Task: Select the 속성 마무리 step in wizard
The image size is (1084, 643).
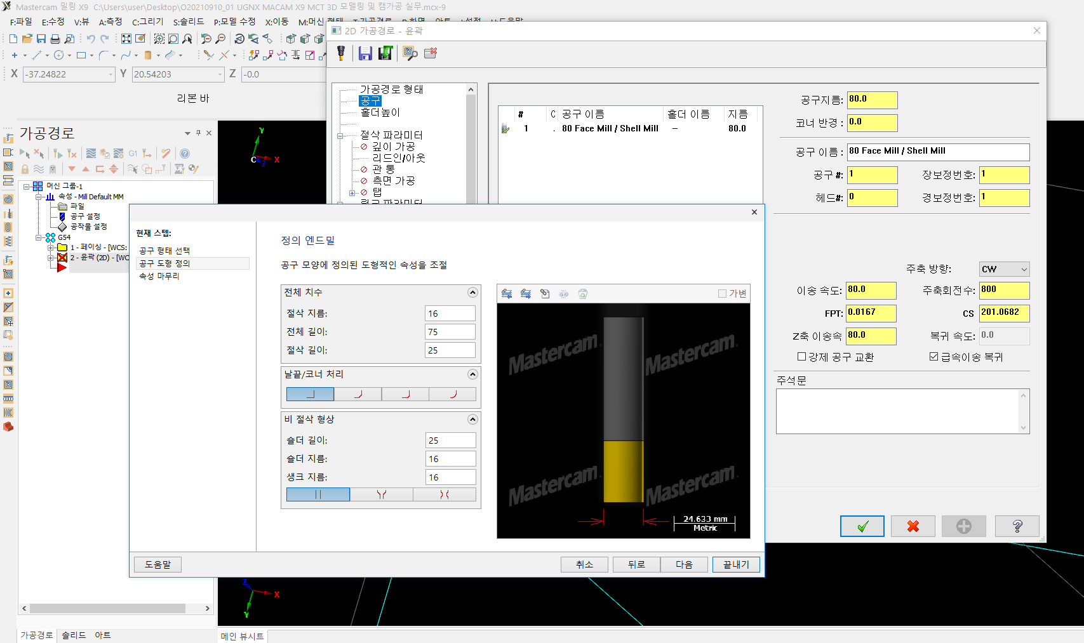Action: (x=159, y=276)
